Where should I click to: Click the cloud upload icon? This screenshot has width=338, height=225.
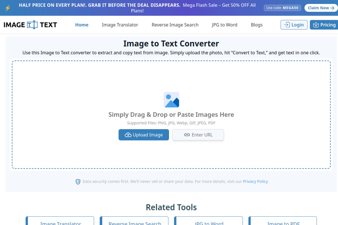(128, 135)
